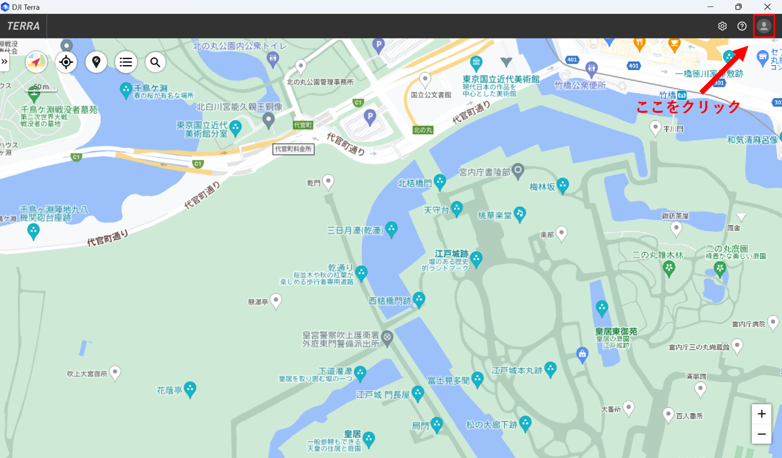This screenshot has width=782, height=458.
Task: Open the help question mark icon
Action: tap(742, 26)
